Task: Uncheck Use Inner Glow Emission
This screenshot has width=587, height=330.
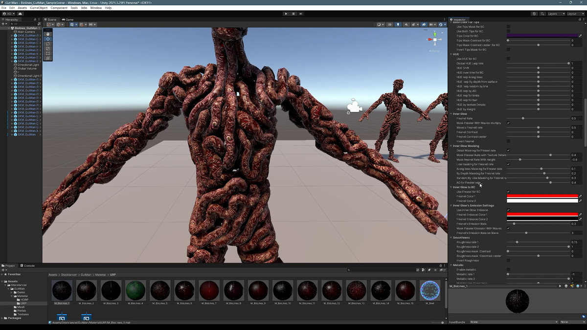Action: point(508,210)
